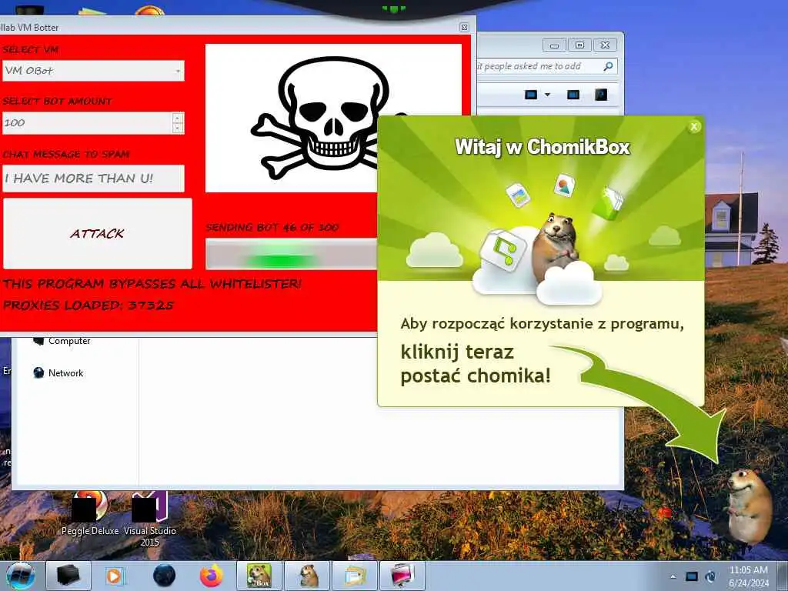Increase bot amount with spinner up arrow
The width and height of the screenshot is (788, 591).
tap(178, 118)
